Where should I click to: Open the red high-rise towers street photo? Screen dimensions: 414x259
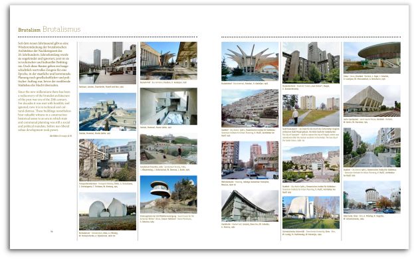[x=250, y=160]
